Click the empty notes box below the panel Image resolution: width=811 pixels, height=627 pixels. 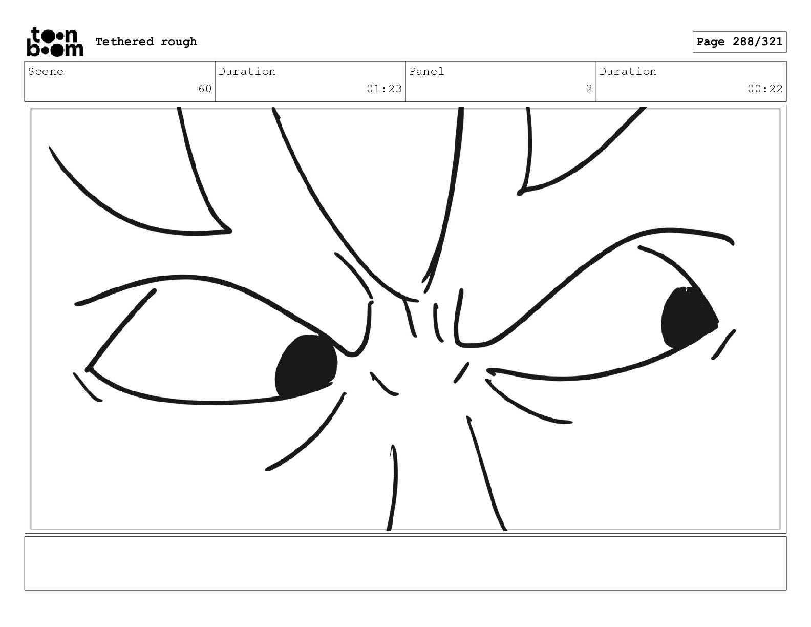point(405,563)
